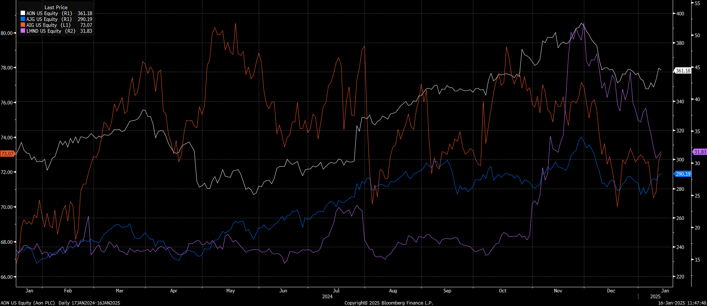Click the 25 far-right axis label
Viewport: 707px width, 306px height.
697,196
